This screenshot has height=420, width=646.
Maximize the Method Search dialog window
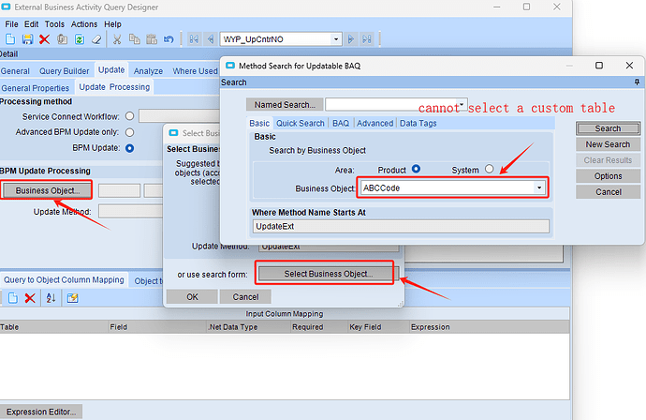click(x=599, y=66)
